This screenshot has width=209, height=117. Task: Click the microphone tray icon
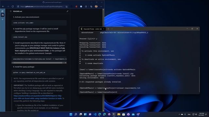(185, 114)
